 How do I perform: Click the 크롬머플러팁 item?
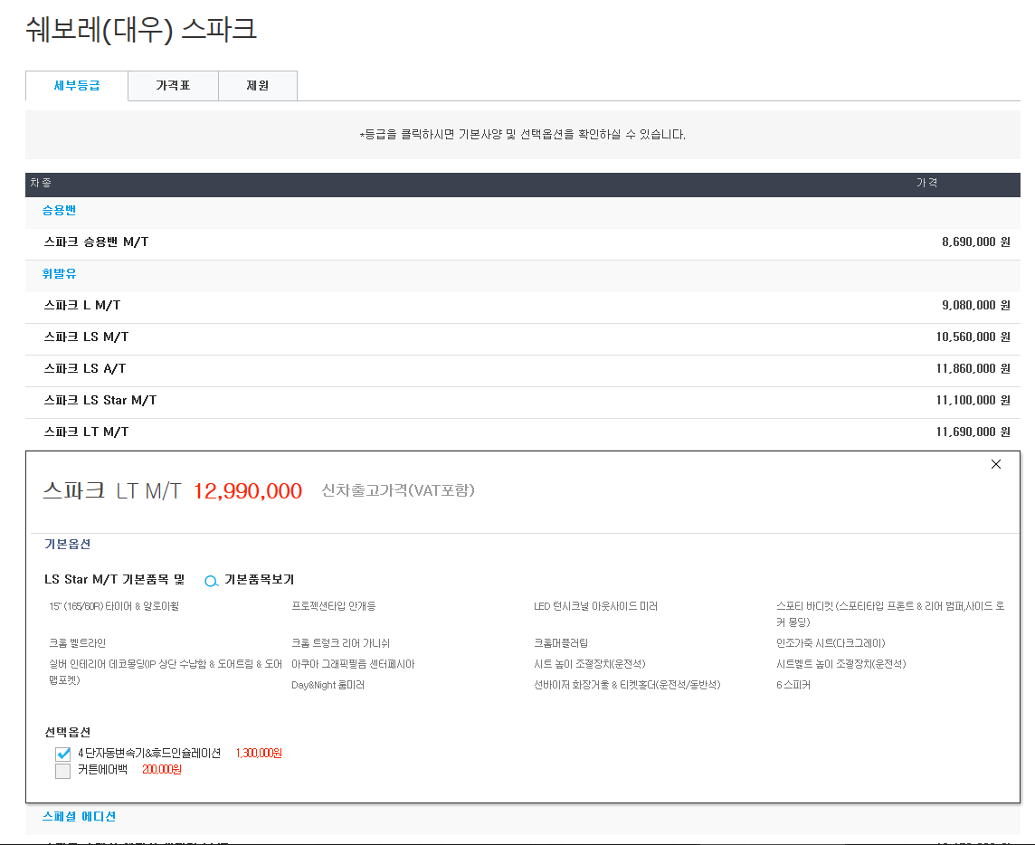[x=560, y=643]
